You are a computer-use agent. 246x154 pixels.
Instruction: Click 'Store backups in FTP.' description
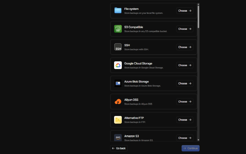tap(135, 122)
